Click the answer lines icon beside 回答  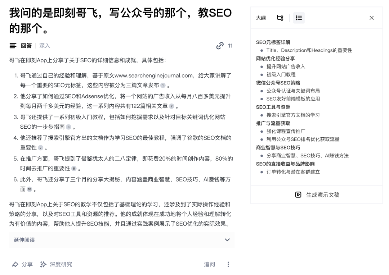[13, 46]
